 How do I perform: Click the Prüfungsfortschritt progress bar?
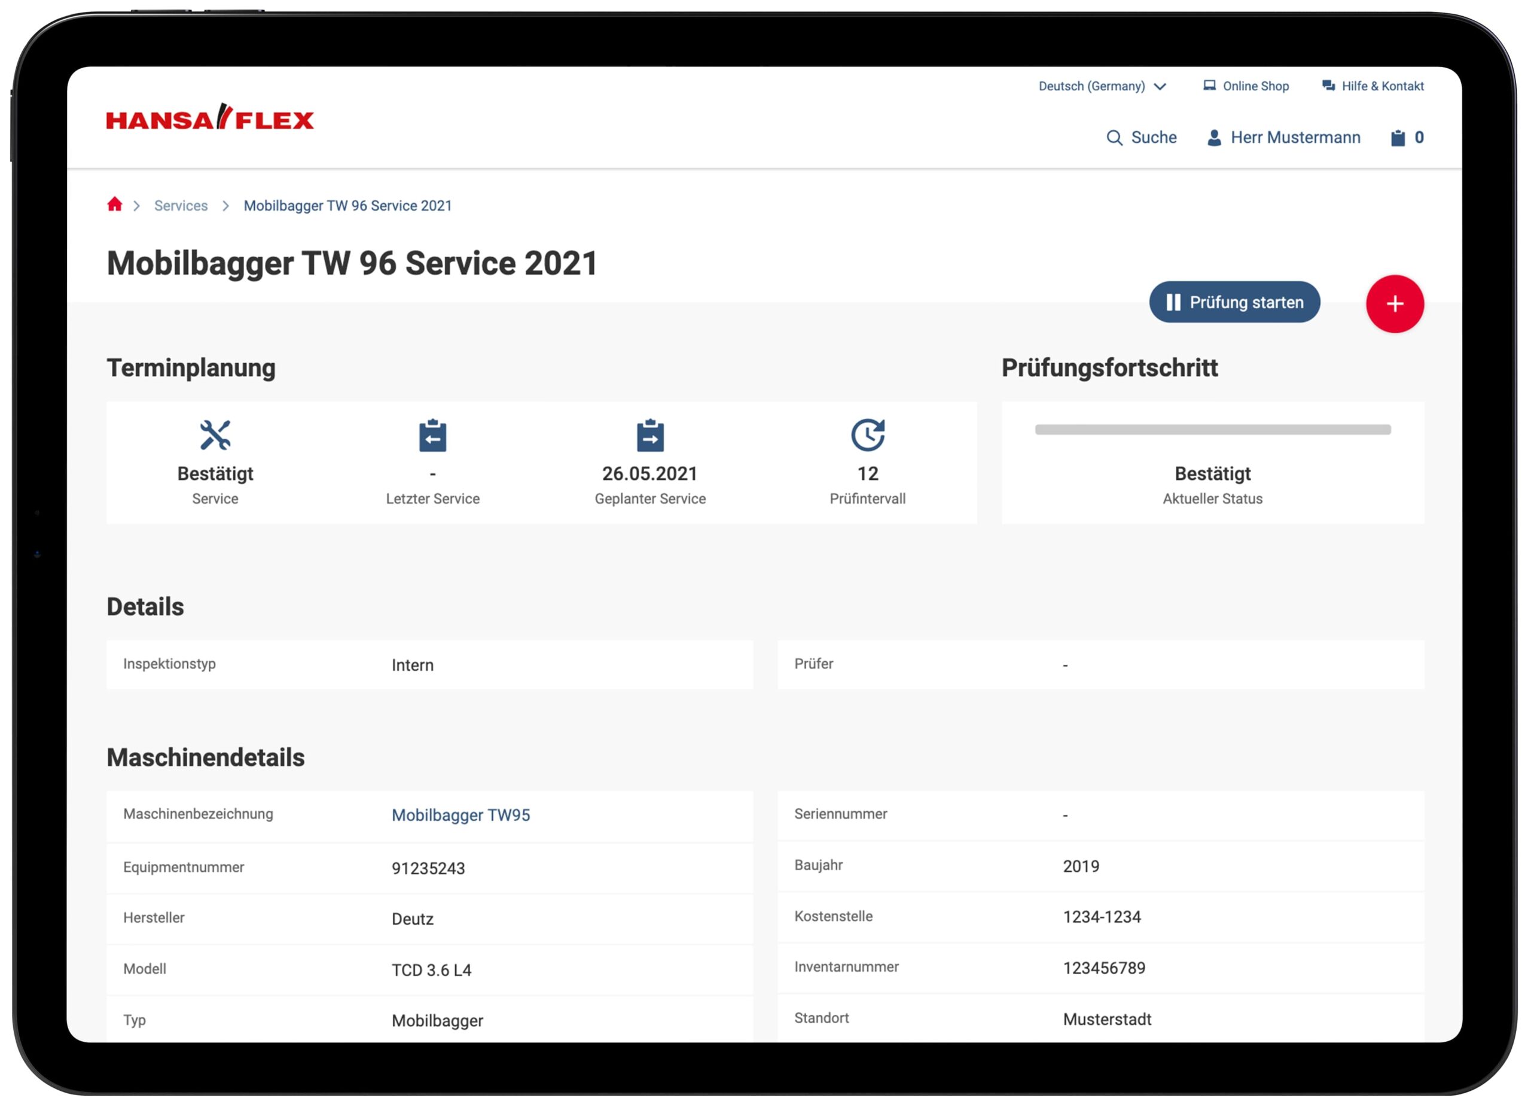click(x=1212, y=430)
